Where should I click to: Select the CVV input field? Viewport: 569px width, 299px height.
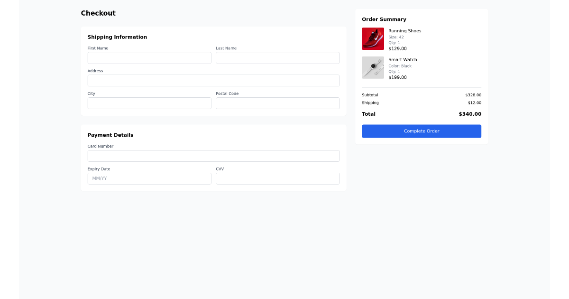(277, 178)
